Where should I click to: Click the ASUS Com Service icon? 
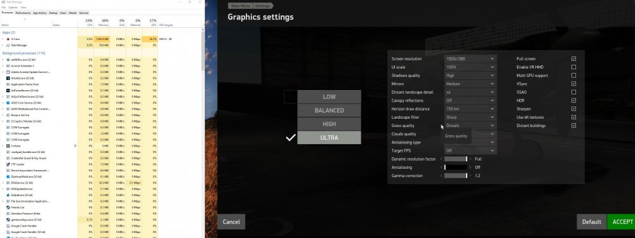coord(8,103)
